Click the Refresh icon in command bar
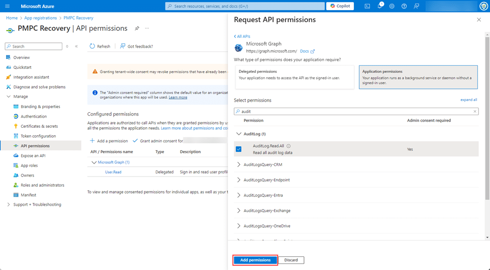490x270 pixels. [x=92, y=46]
